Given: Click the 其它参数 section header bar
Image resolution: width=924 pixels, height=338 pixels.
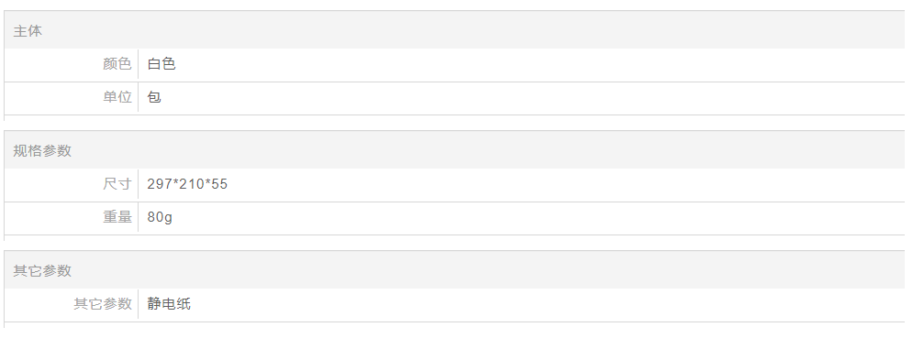Looking at the screenshot, I should (x=454, y=270).
